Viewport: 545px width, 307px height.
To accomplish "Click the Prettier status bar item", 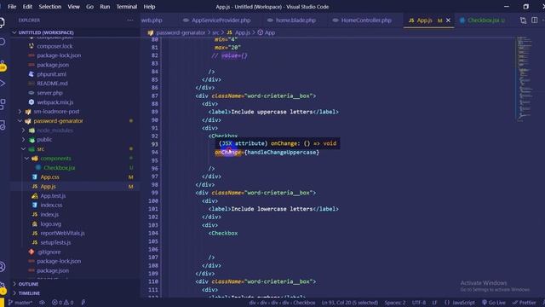I will pyautogui.click(x=525, y=303).
